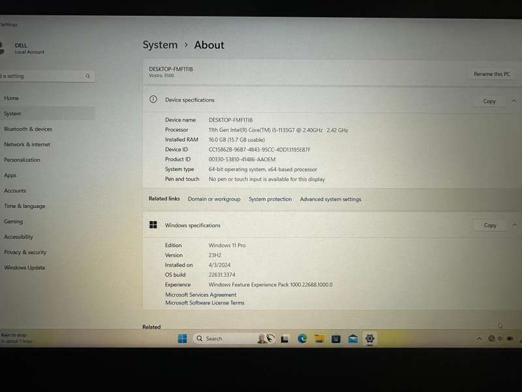Collapse the Device specifications section
Screen dimensions: 522x392
click(x=514, y=101)
